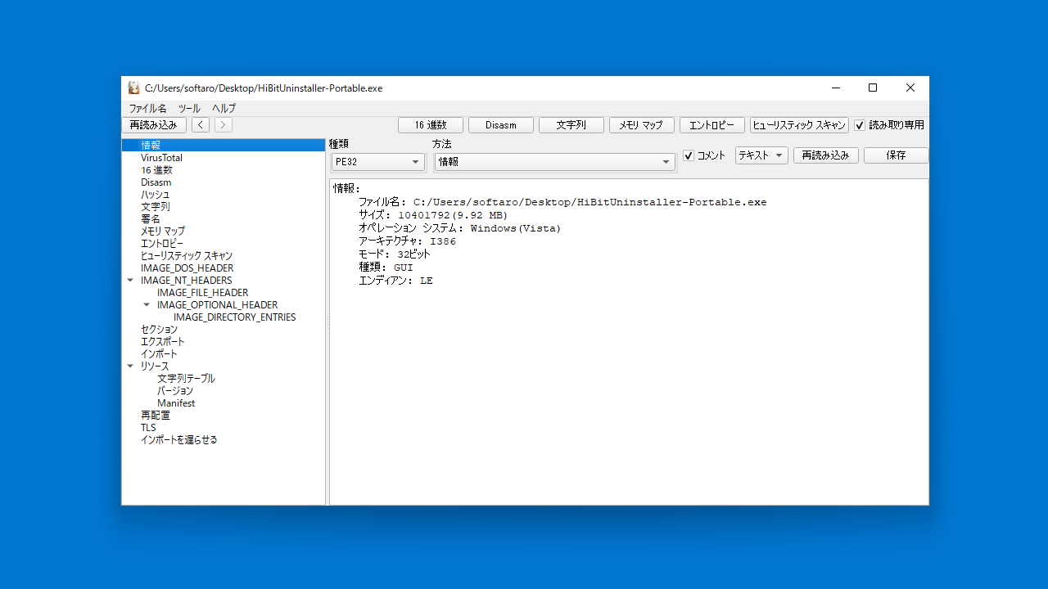Click the 再読み込み button beside テキスト
The width and height of the screenshot is (1048, 589).
(x=826, y=155)
